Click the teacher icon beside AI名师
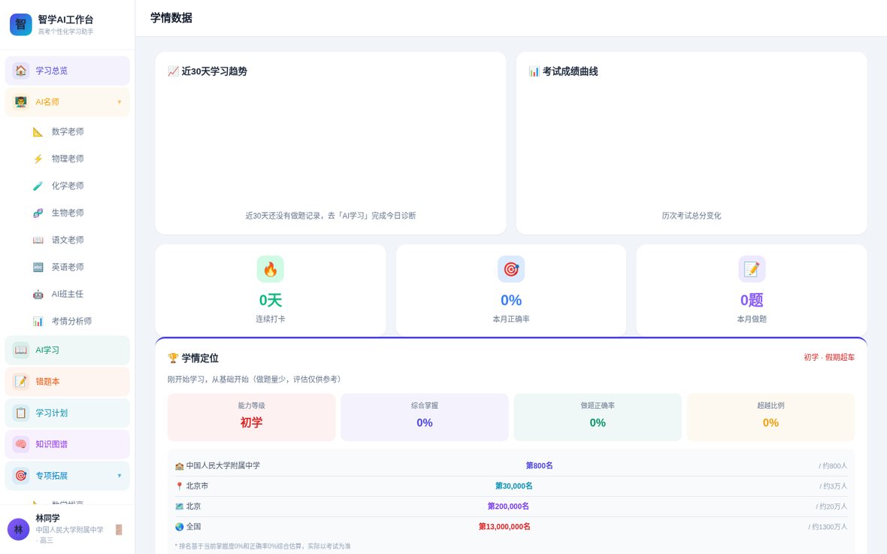Viewport: 887px width, 554px height. click(21, 102)
